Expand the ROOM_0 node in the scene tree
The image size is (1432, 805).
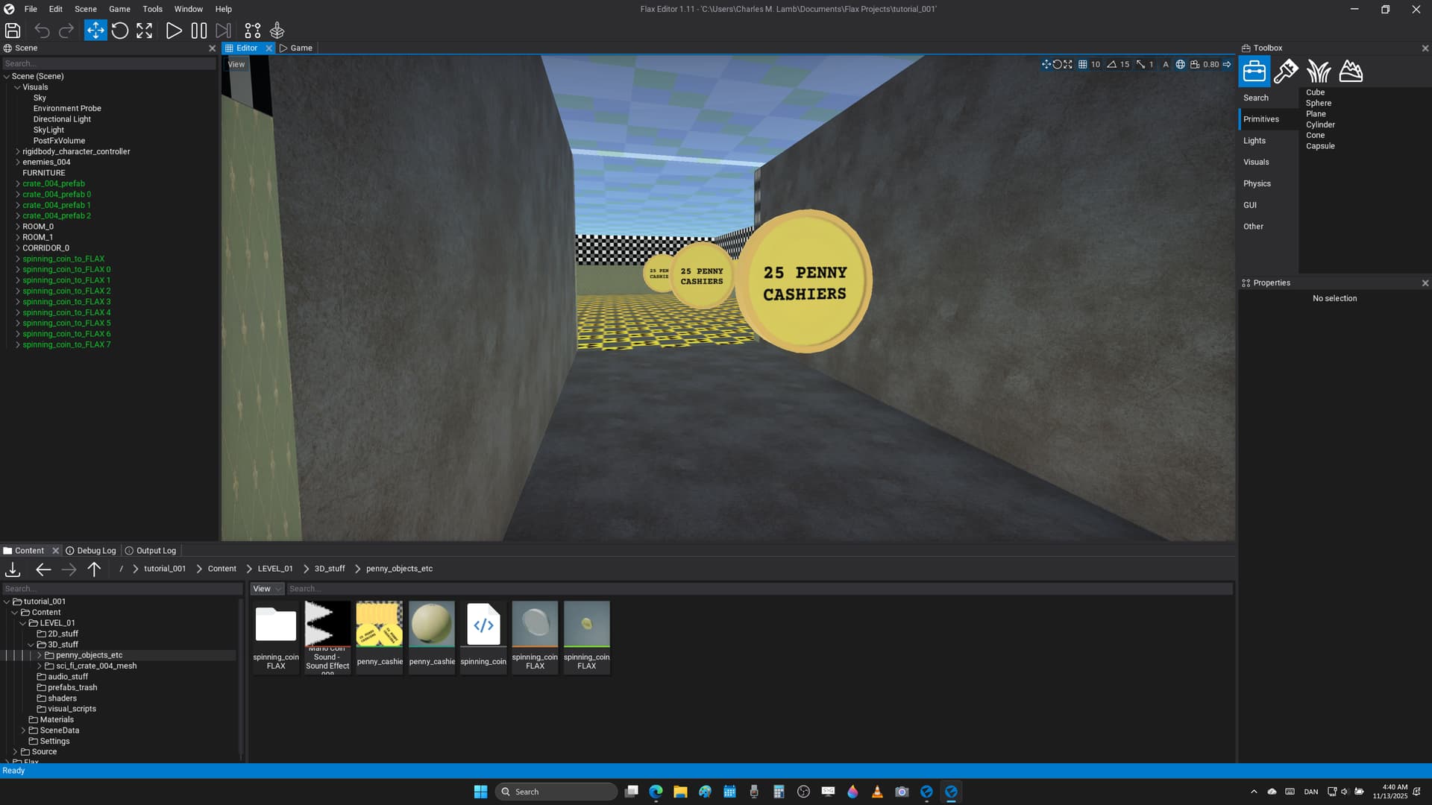coord(18,227)
